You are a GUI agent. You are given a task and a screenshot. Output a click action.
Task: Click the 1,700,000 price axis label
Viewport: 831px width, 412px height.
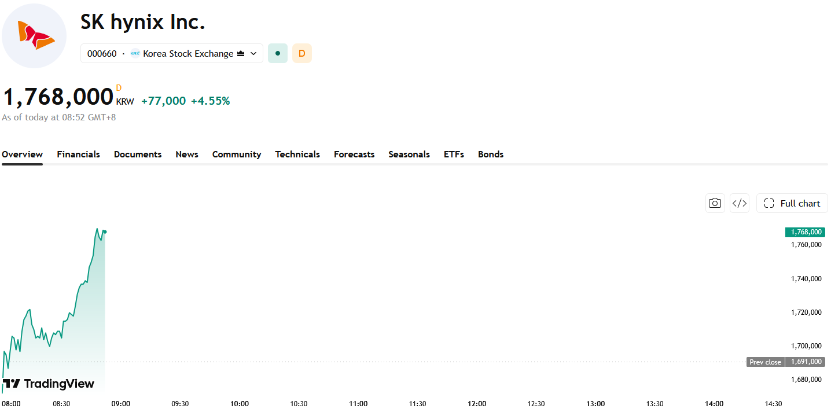pyautogui.click(x=806, y=346)
